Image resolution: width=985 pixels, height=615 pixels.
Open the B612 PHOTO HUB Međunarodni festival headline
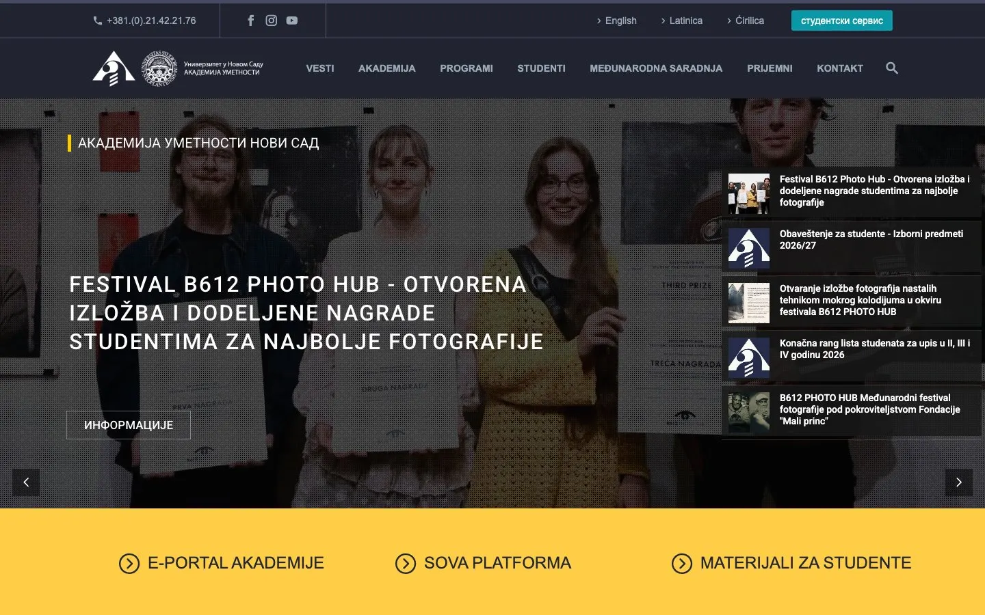[870, 409]
